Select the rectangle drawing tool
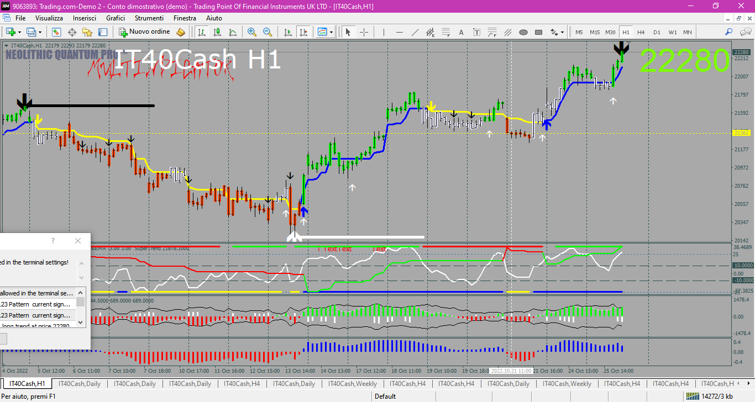The width and height of the screenshot is (755, 402). point(538,32)
